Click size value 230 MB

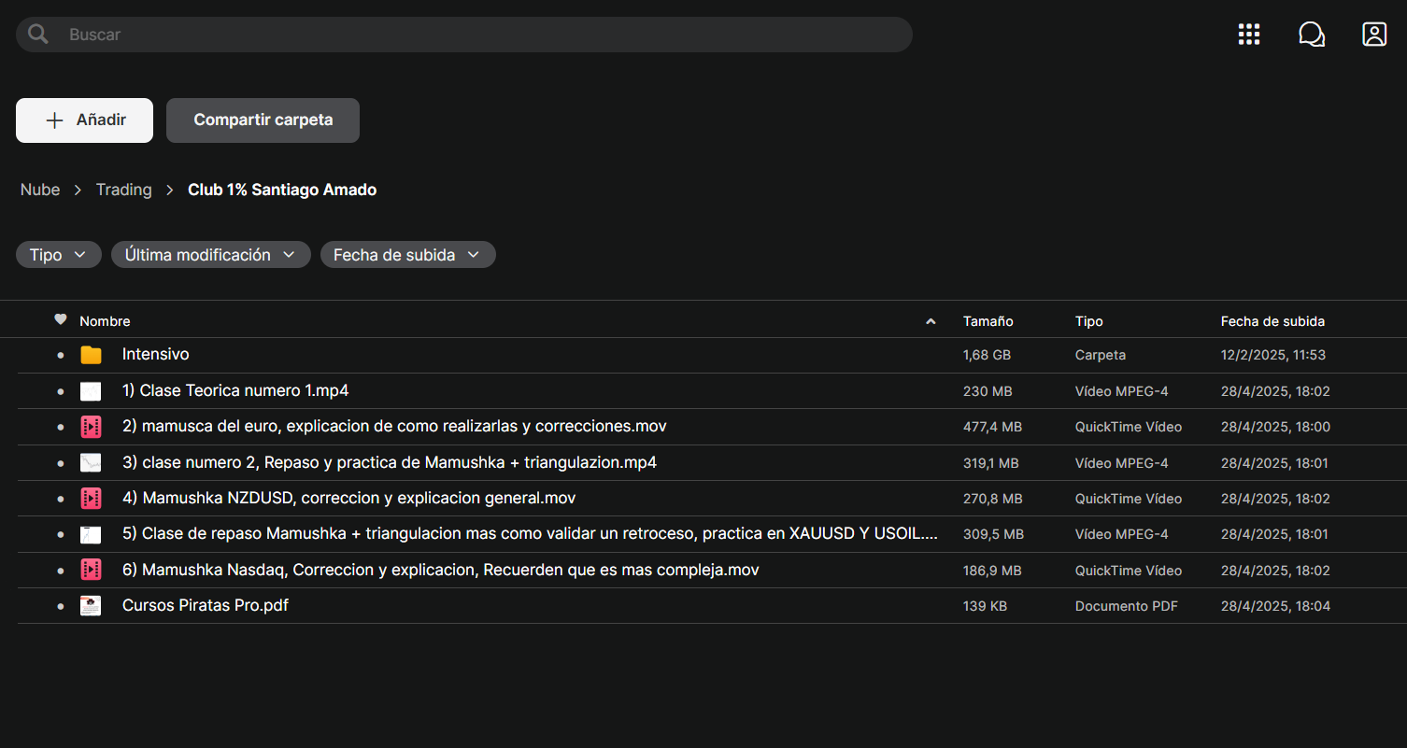coord(988,391)
